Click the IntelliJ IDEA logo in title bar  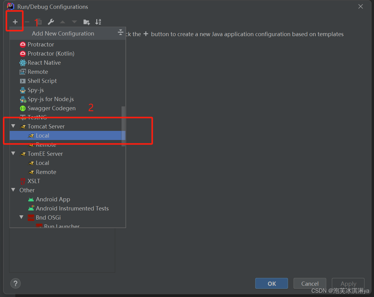(x=11, y=6)
